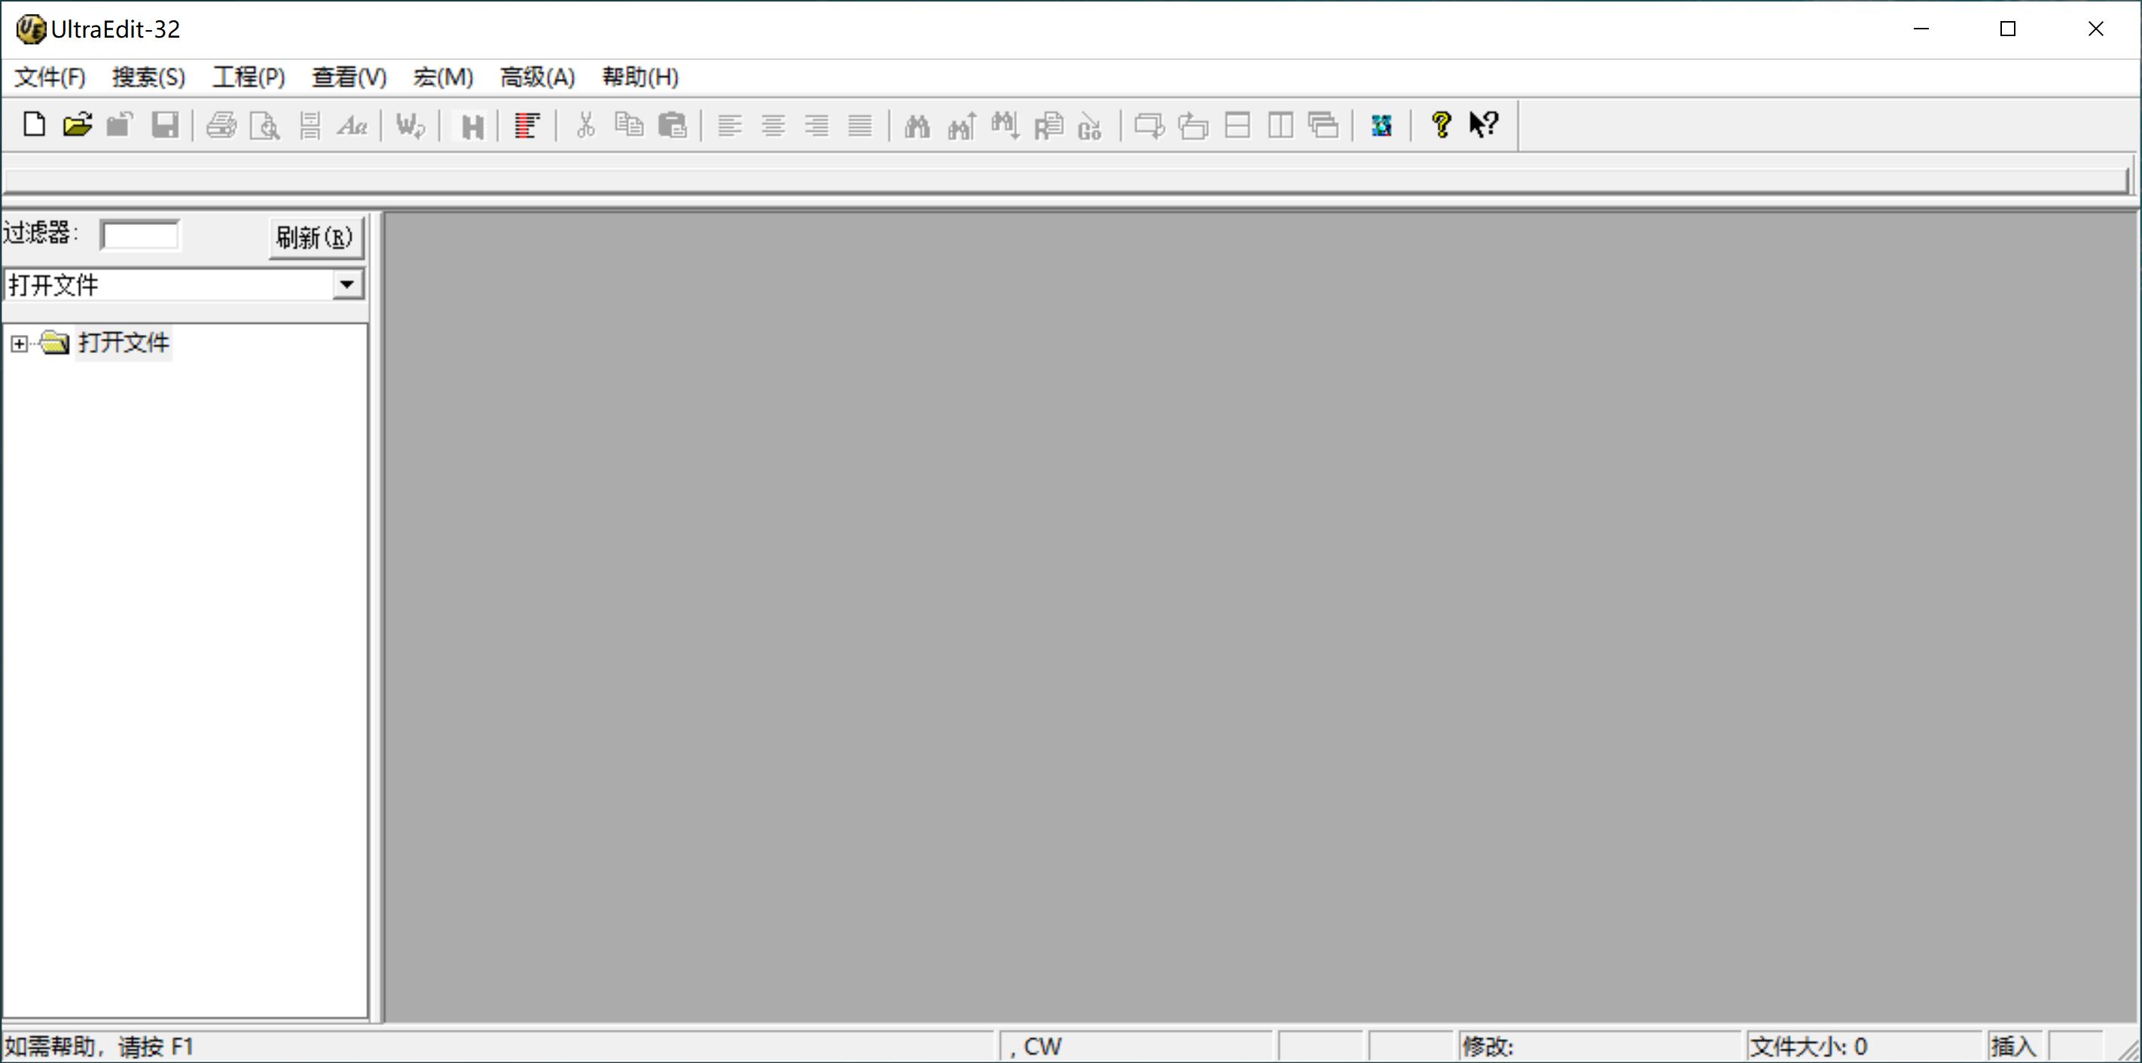Click the Find binoculars icon
This screenshot has height=1063, width=2142.
(x=917, y=125)
